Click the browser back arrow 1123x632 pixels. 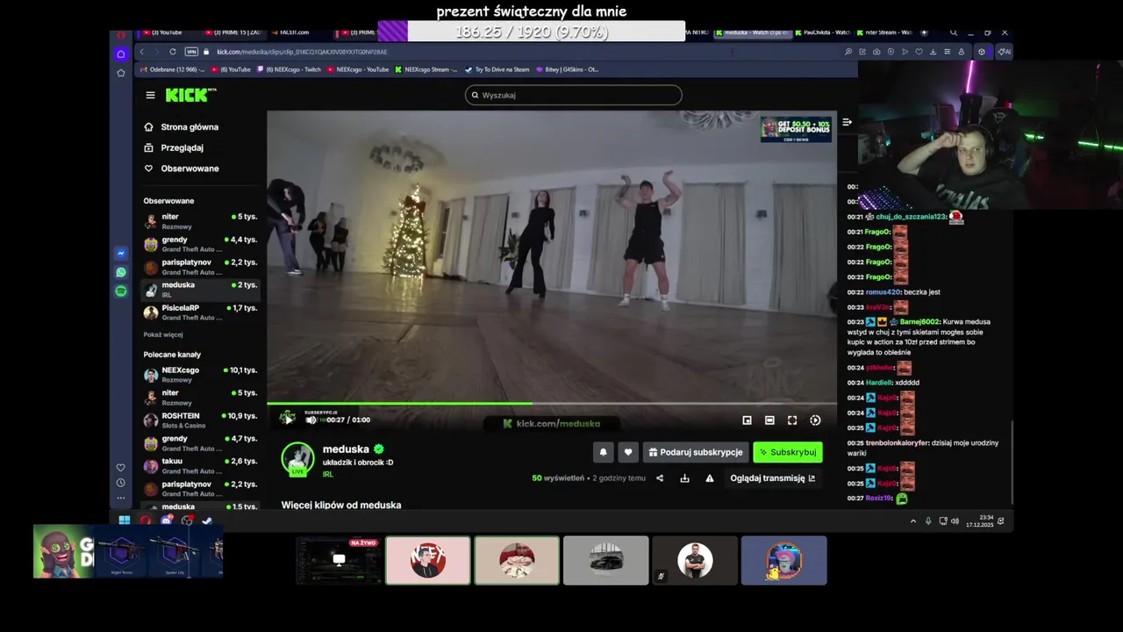click(x=141, y=52)
